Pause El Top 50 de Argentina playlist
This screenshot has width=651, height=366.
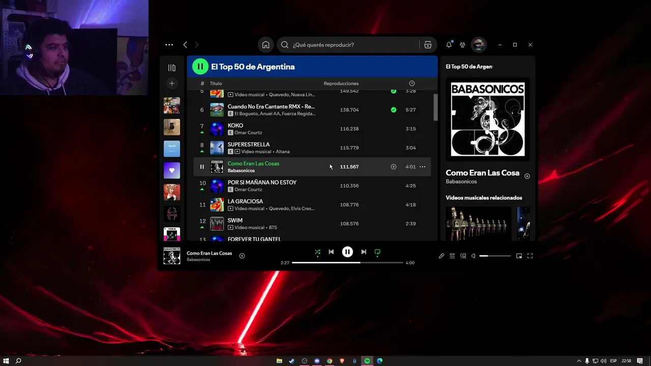(x=200, y=67)
